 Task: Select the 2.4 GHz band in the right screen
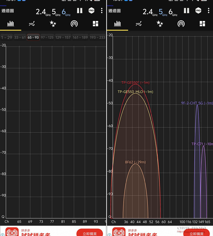click(x=150, y=12)
